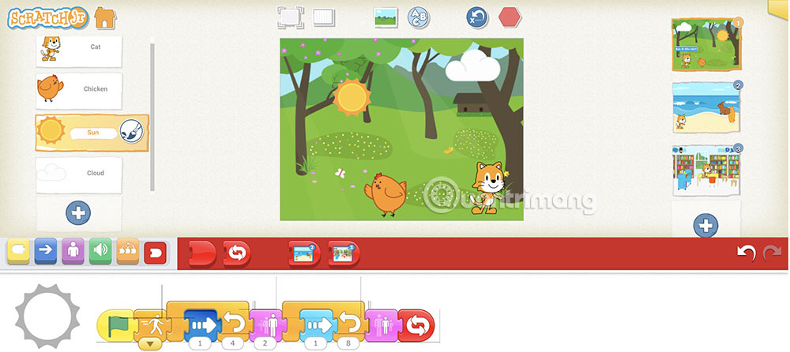790x352 pixels.
Task: Select the orange Control blocks category
Action: point(128,251)
